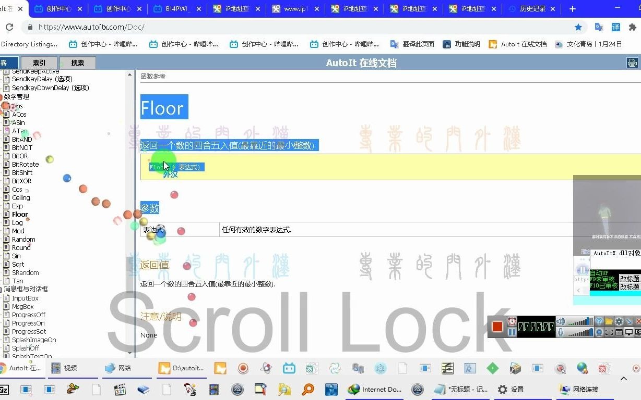Mute the microphone on the recorder toolbar
Image resolution: width=641 pixels, height=400 pixels.
coord(561,332)
